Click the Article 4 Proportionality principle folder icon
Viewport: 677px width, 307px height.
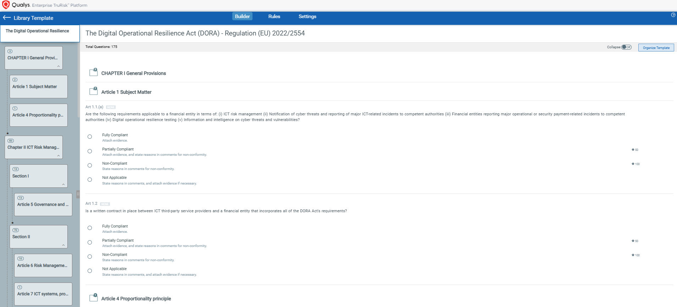click(94, 298)
